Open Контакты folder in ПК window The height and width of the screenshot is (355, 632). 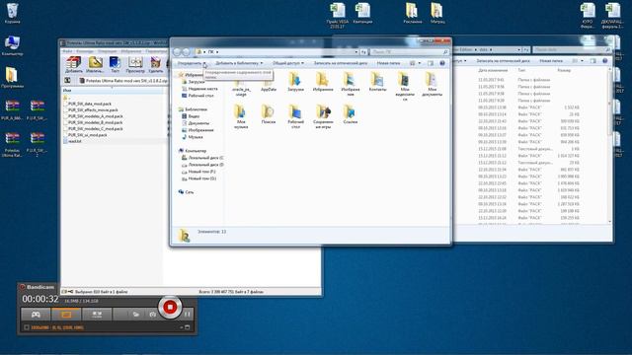point(377,82)
